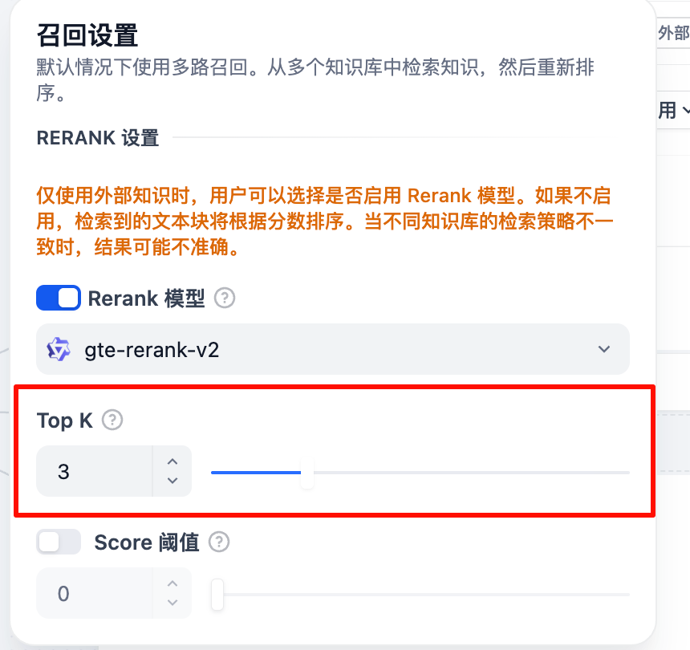Enable the Score 阈值 toggle

(x=59, y=542)
